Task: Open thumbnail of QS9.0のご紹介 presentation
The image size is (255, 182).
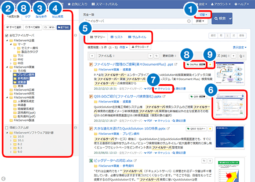Action: coord(229,105)
